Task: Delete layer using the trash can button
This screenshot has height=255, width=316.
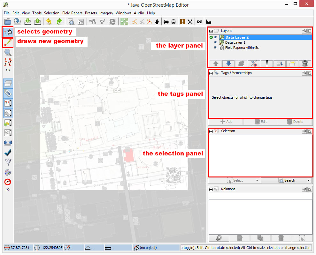Action: (x=305, y=64)
